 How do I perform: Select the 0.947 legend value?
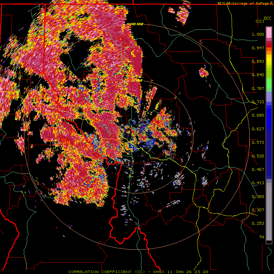258,48
